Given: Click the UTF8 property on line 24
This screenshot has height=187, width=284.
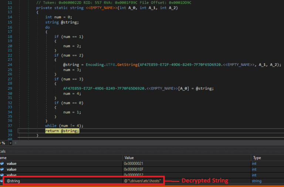Looking at the screenshot, I should (110, 65).
